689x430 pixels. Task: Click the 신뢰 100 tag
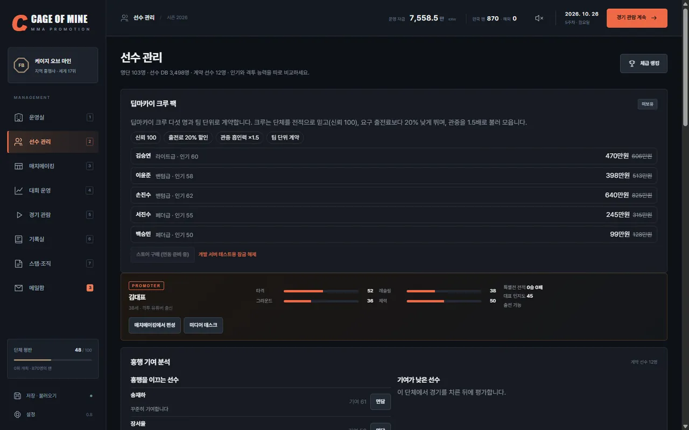[x=145, y=138]
